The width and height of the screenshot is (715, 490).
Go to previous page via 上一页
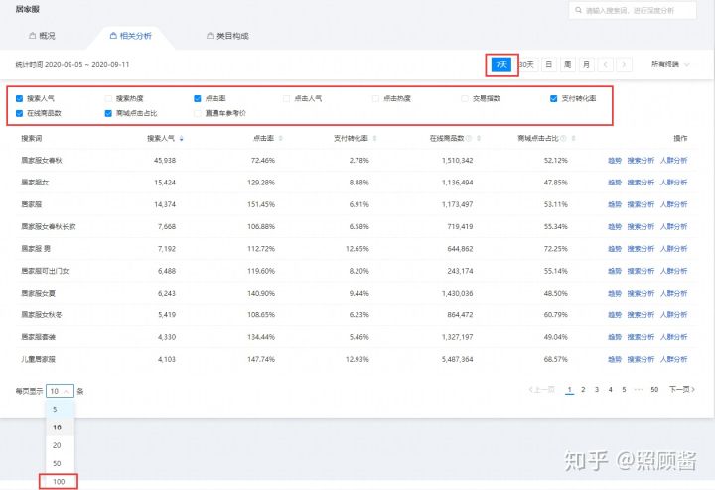pyautogui.click(x=542, y=390)
